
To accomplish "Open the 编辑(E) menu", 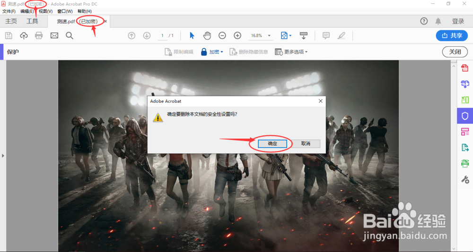I will 27,11.
